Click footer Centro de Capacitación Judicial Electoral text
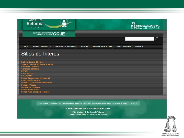184x138 pixels. click(88, 109)
